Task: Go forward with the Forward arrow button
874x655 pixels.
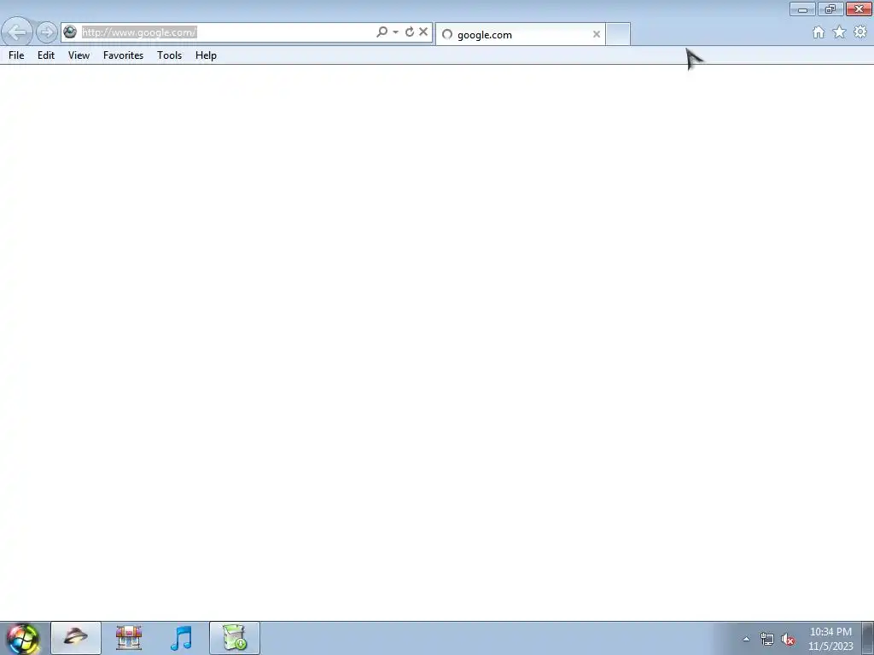Action: coord(47,32)
